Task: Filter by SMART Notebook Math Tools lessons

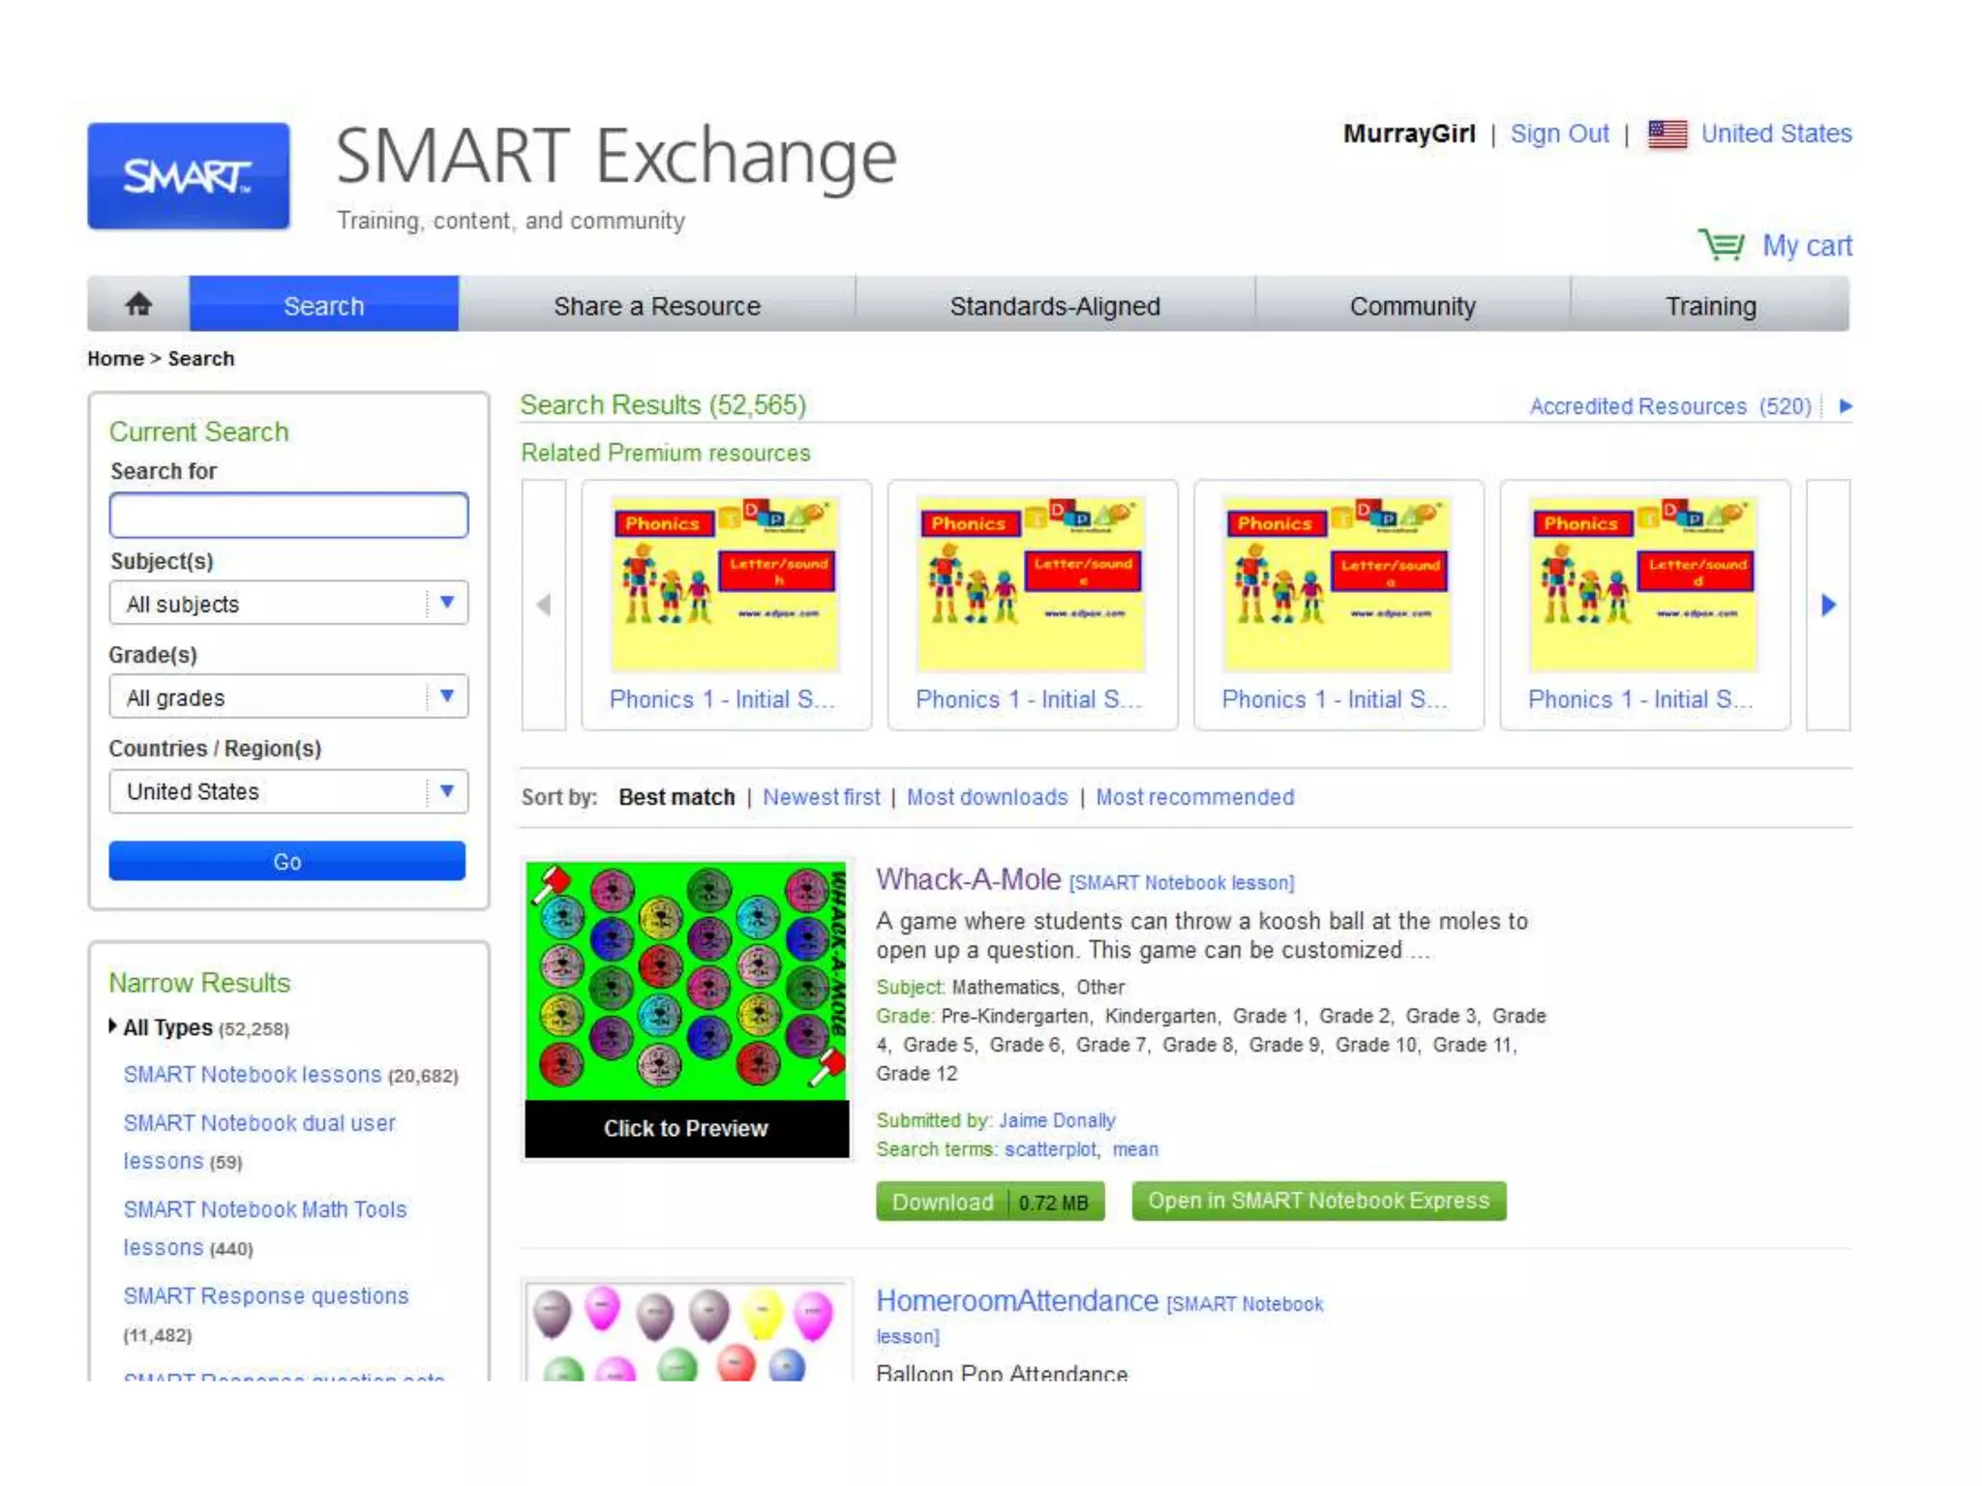Action: click(265, 1229)
